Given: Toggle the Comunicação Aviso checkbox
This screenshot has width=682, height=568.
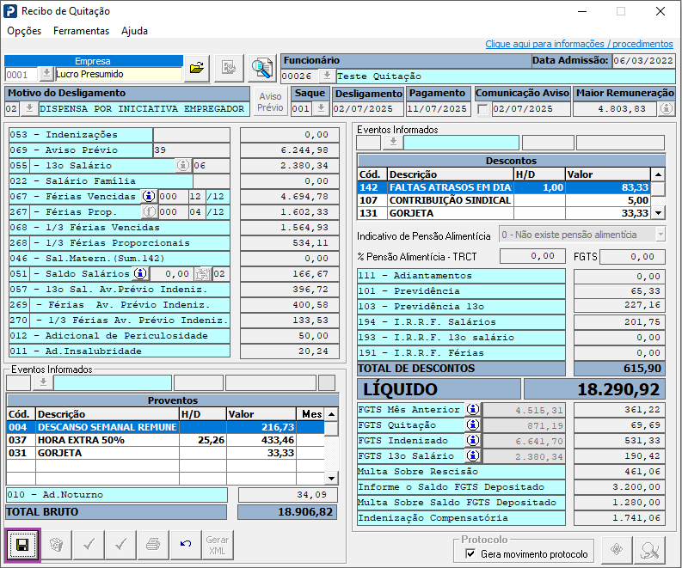Looking at the screenshot, I should point(482,109).
